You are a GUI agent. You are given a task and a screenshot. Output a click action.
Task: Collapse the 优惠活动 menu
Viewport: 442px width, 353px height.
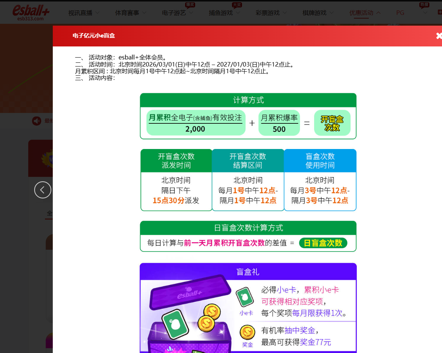[x=361, y=13]
